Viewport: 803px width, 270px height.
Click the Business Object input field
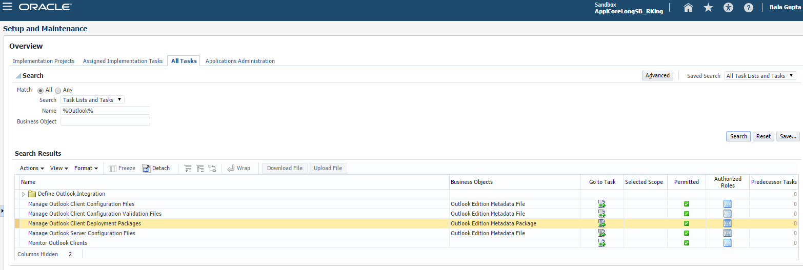[x=105, y=121]
